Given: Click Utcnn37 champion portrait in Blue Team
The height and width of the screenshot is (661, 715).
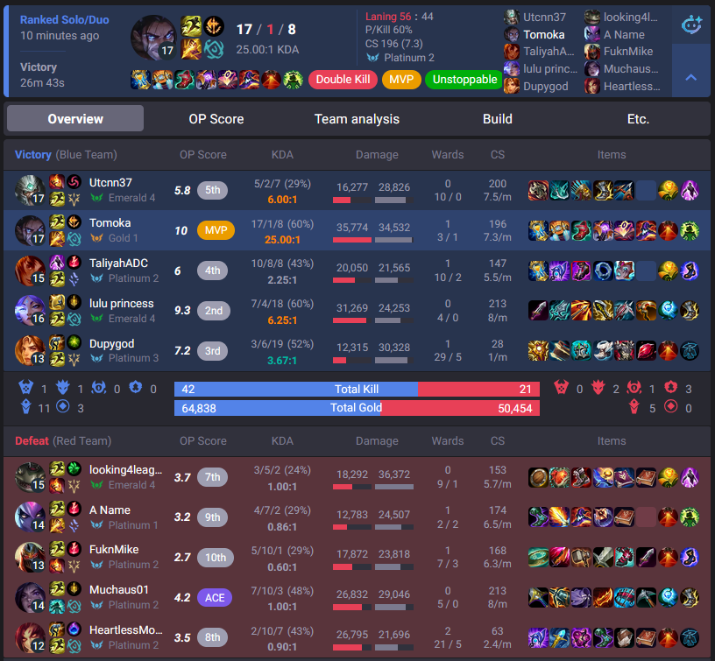Looking at the screenshot, I should tap(30, 190).
